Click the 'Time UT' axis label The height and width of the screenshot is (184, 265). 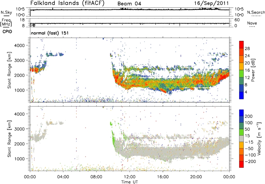pyautogui.click(x=130, y=182)
